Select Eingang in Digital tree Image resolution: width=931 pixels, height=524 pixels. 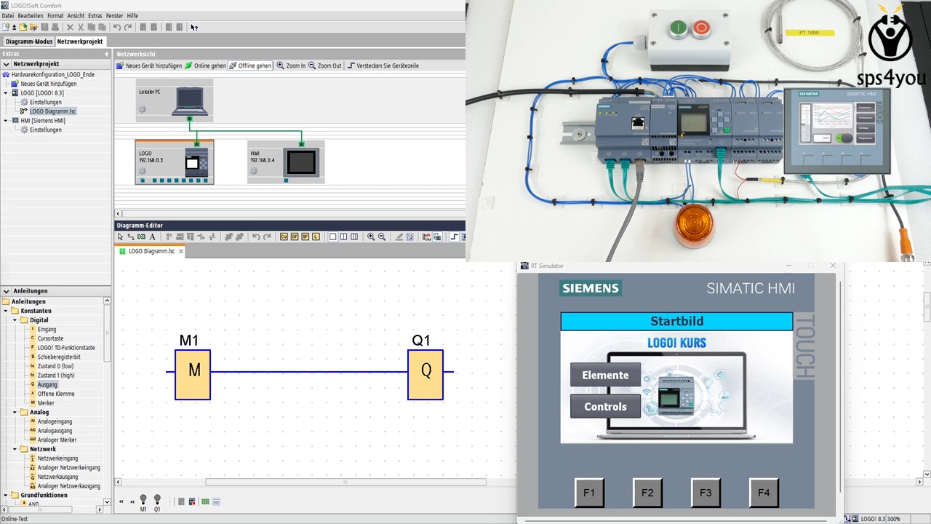(47, 330)
